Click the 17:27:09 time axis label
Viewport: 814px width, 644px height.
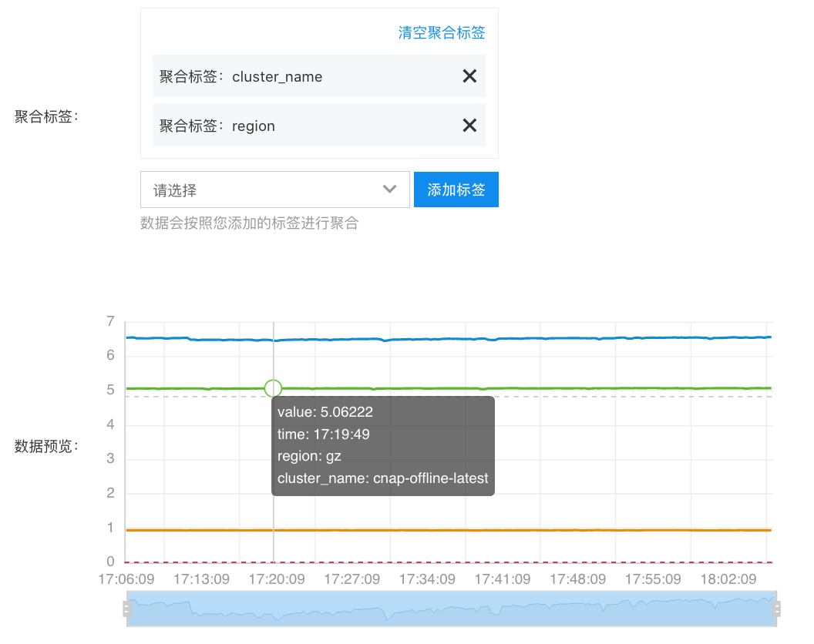(x=352, y=579)
